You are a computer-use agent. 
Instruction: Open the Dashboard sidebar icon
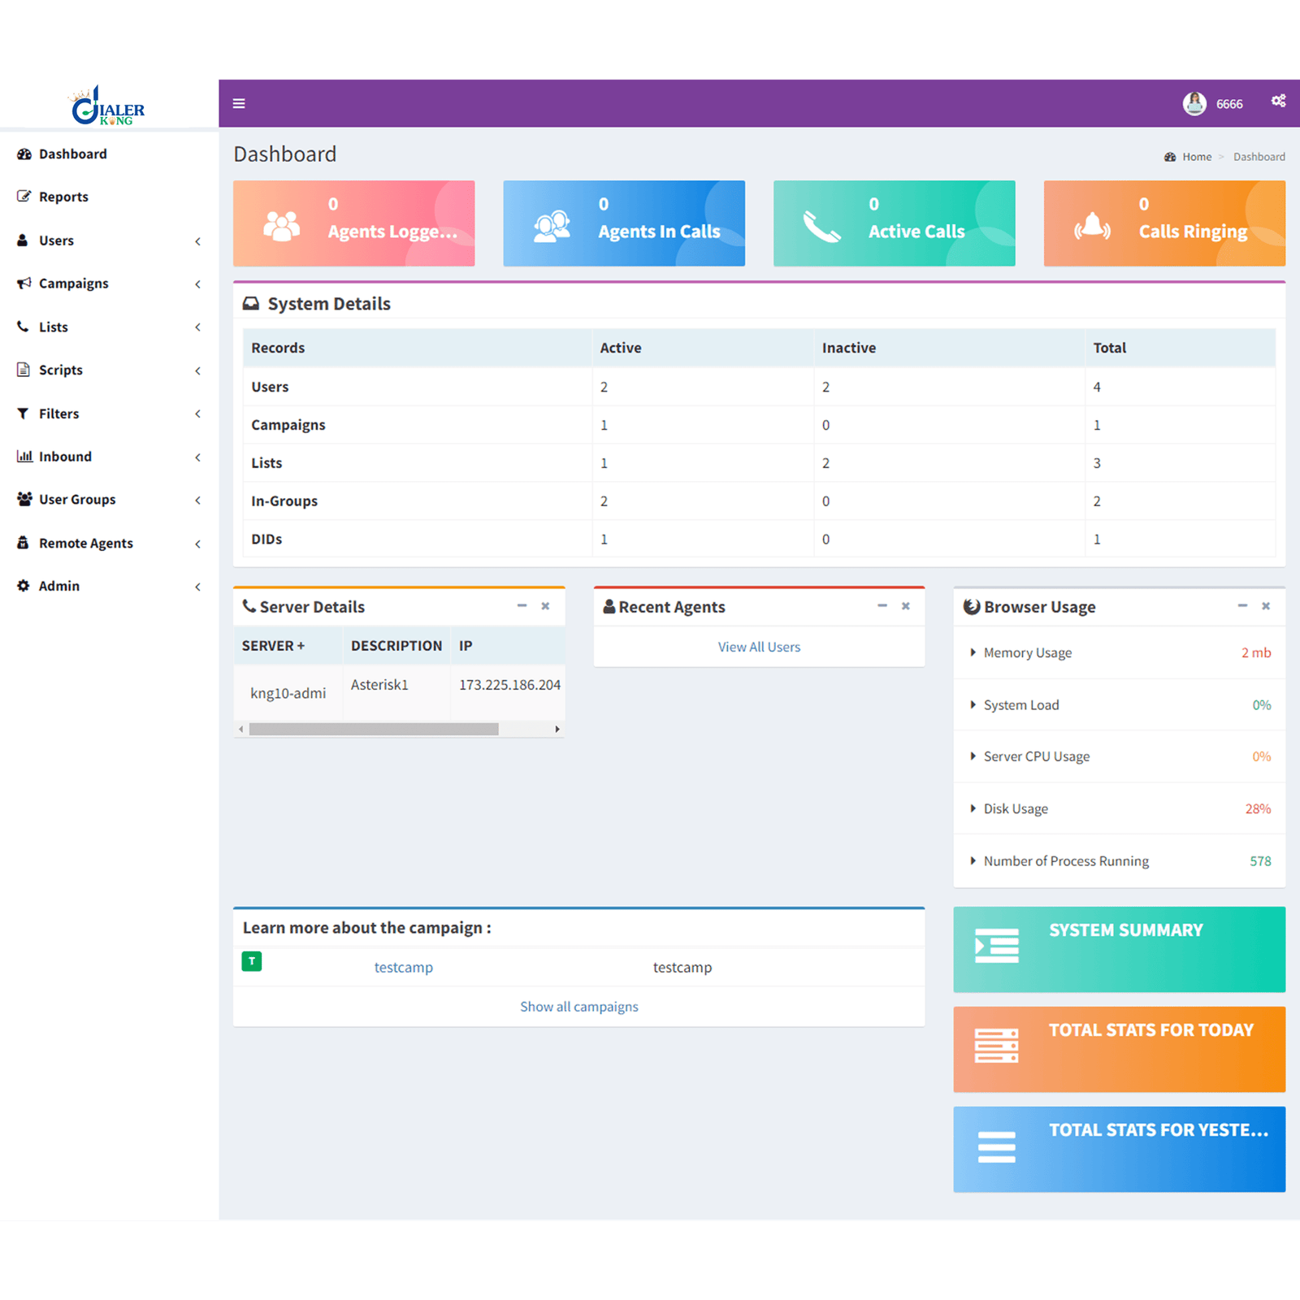click(24, 154)
